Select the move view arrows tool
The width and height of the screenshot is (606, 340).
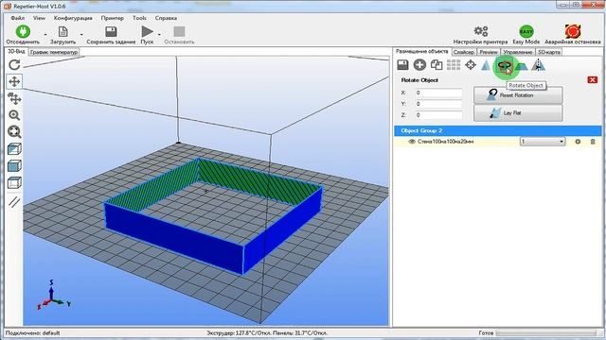pos(14,81)
